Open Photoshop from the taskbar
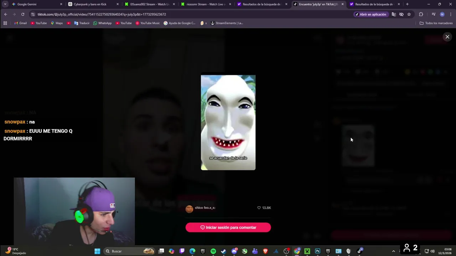This screenshot has height=256, width=456. pos(317,251)
